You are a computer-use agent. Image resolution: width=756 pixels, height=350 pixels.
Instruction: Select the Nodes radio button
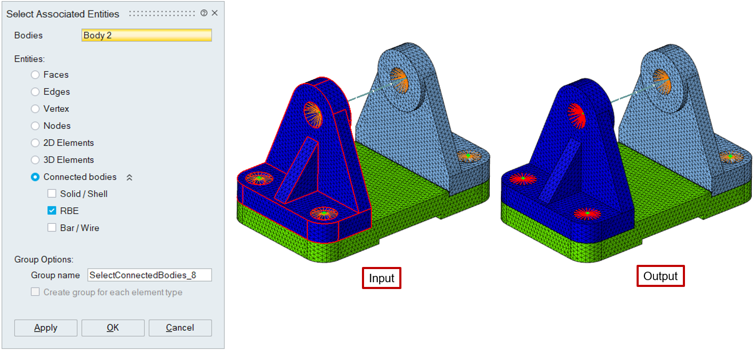point(35,126)
